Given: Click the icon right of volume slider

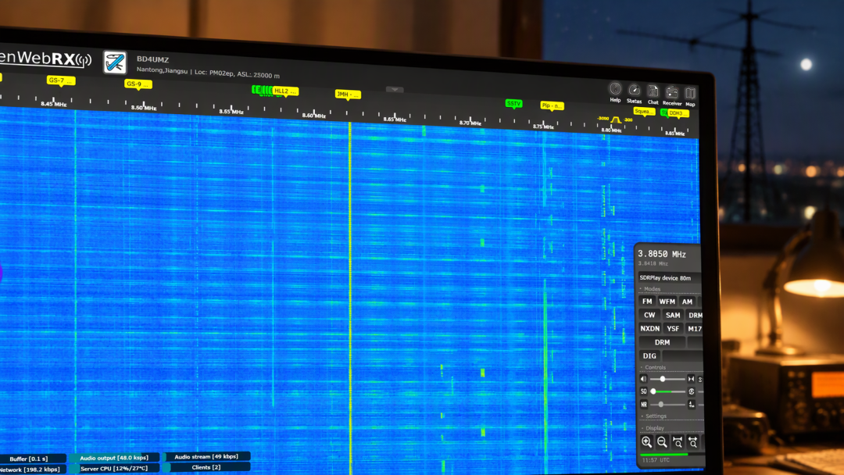Looking at the screenshot, I should pos(691,379).
